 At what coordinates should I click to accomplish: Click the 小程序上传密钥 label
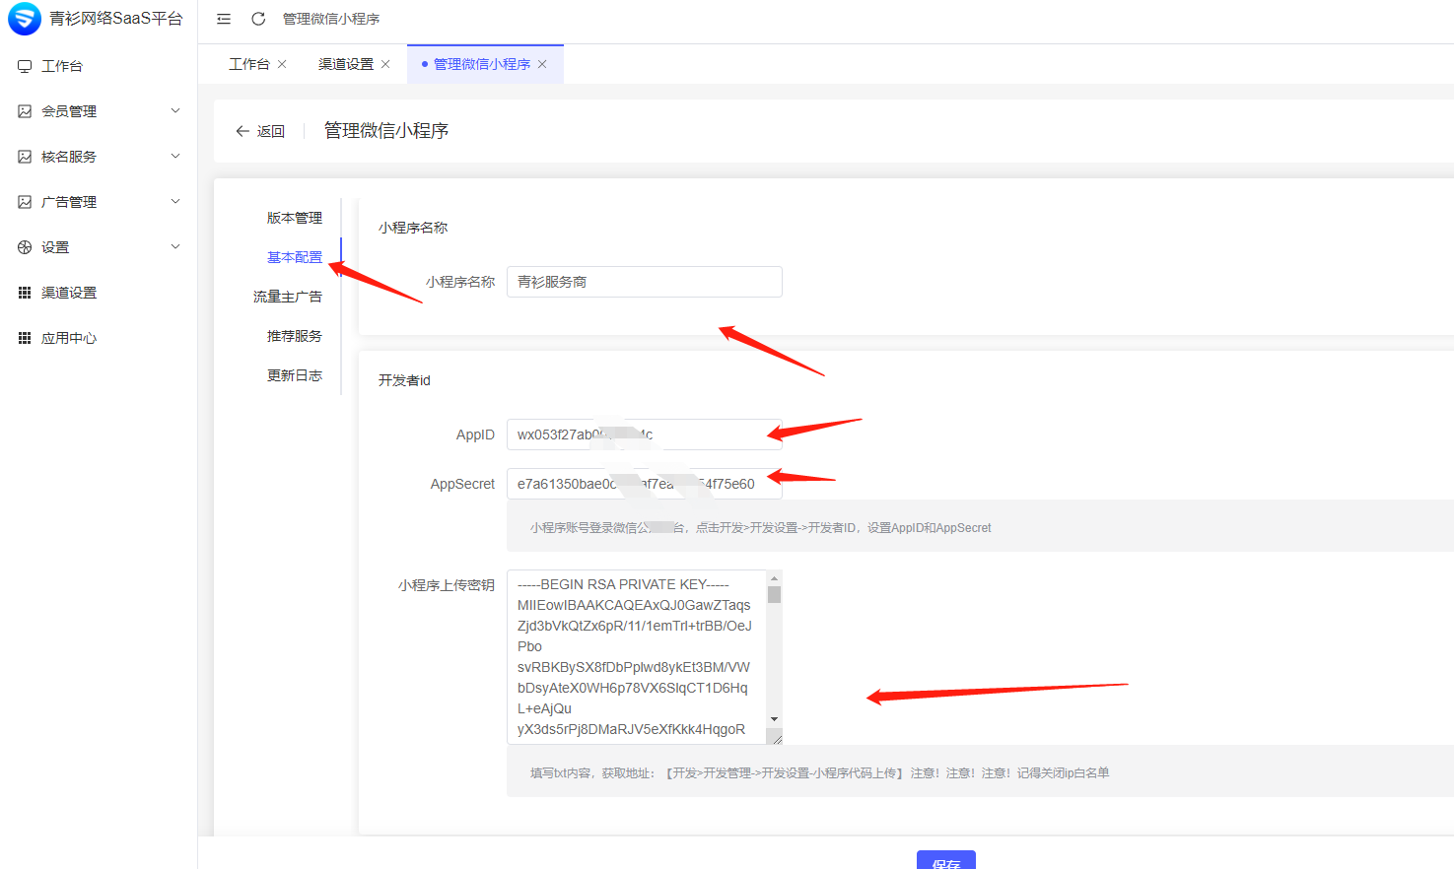447,585
